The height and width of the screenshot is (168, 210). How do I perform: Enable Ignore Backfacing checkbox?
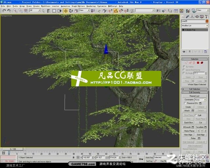coord(184,70)
